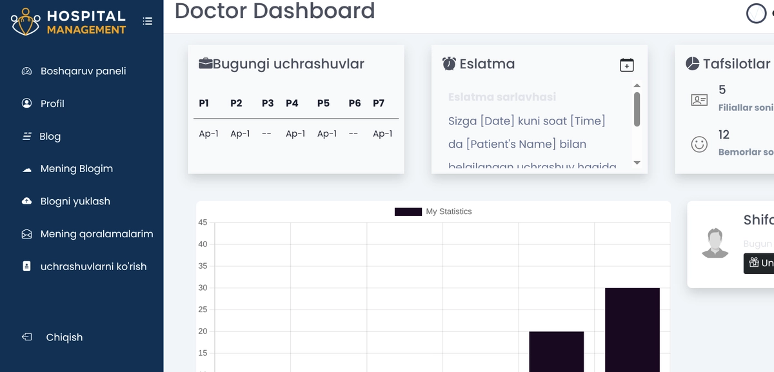Click the P1 column header
The width and height of the screenshot is (774, 372).
pyautogui.click(x=204, y=103)
